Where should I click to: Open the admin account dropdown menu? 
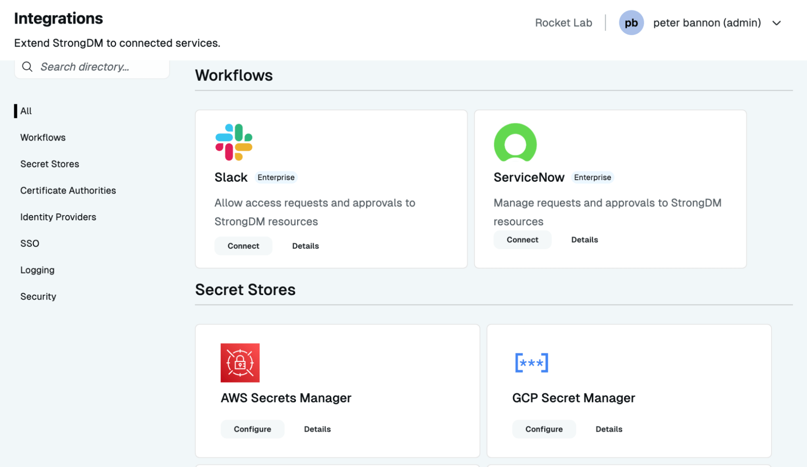click(x=777, y=23)
